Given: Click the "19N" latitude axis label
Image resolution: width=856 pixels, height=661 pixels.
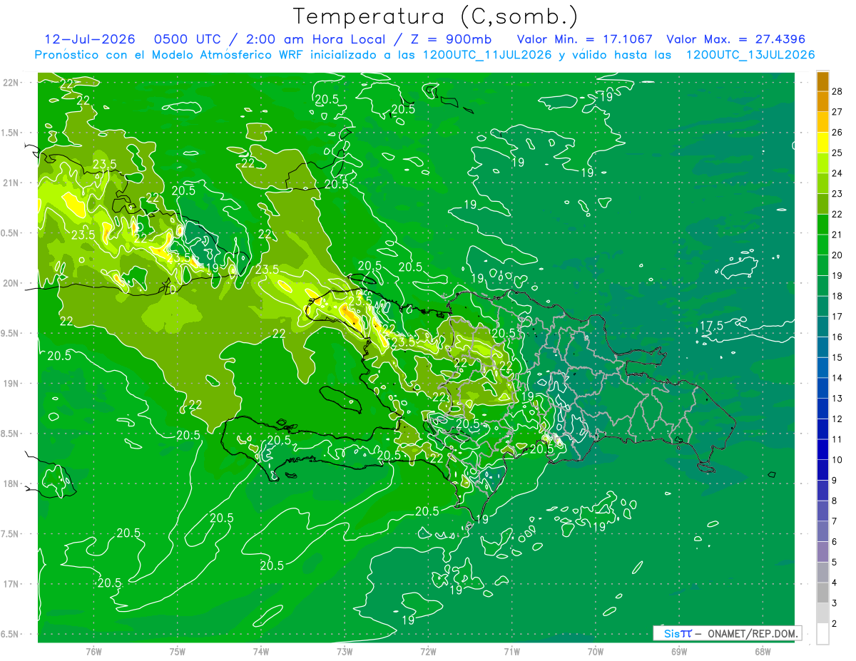Looking at the screenshot, I should tap(12, 384).
